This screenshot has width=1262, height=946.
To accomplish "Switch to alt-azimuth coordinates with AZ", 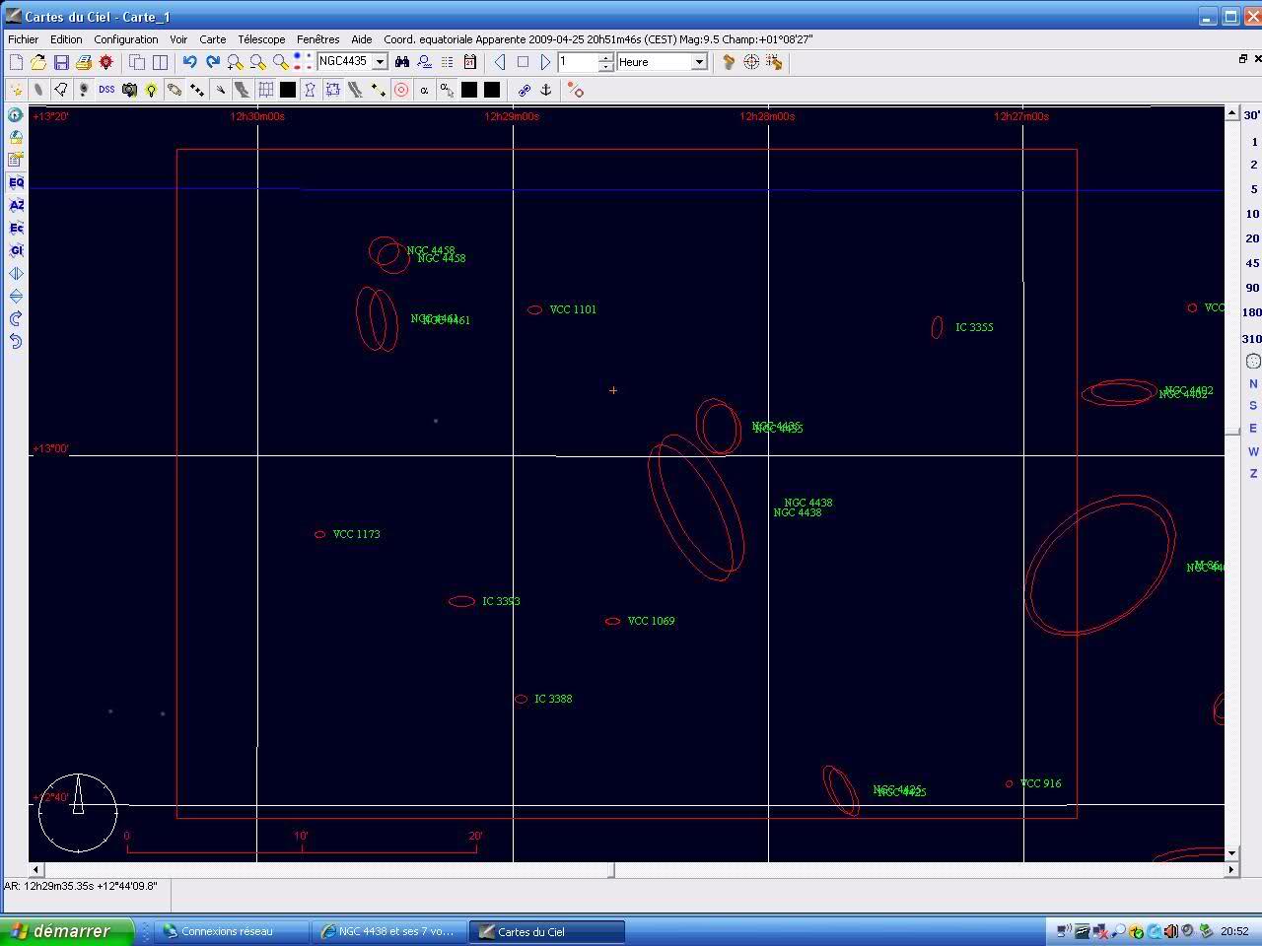I will (x=16, y=205).
